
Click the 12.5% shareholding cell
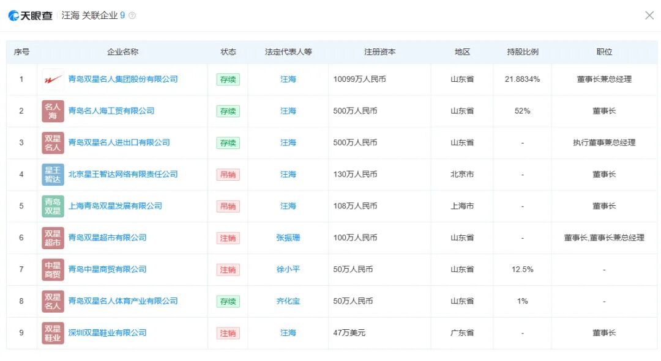coord(522,269)
